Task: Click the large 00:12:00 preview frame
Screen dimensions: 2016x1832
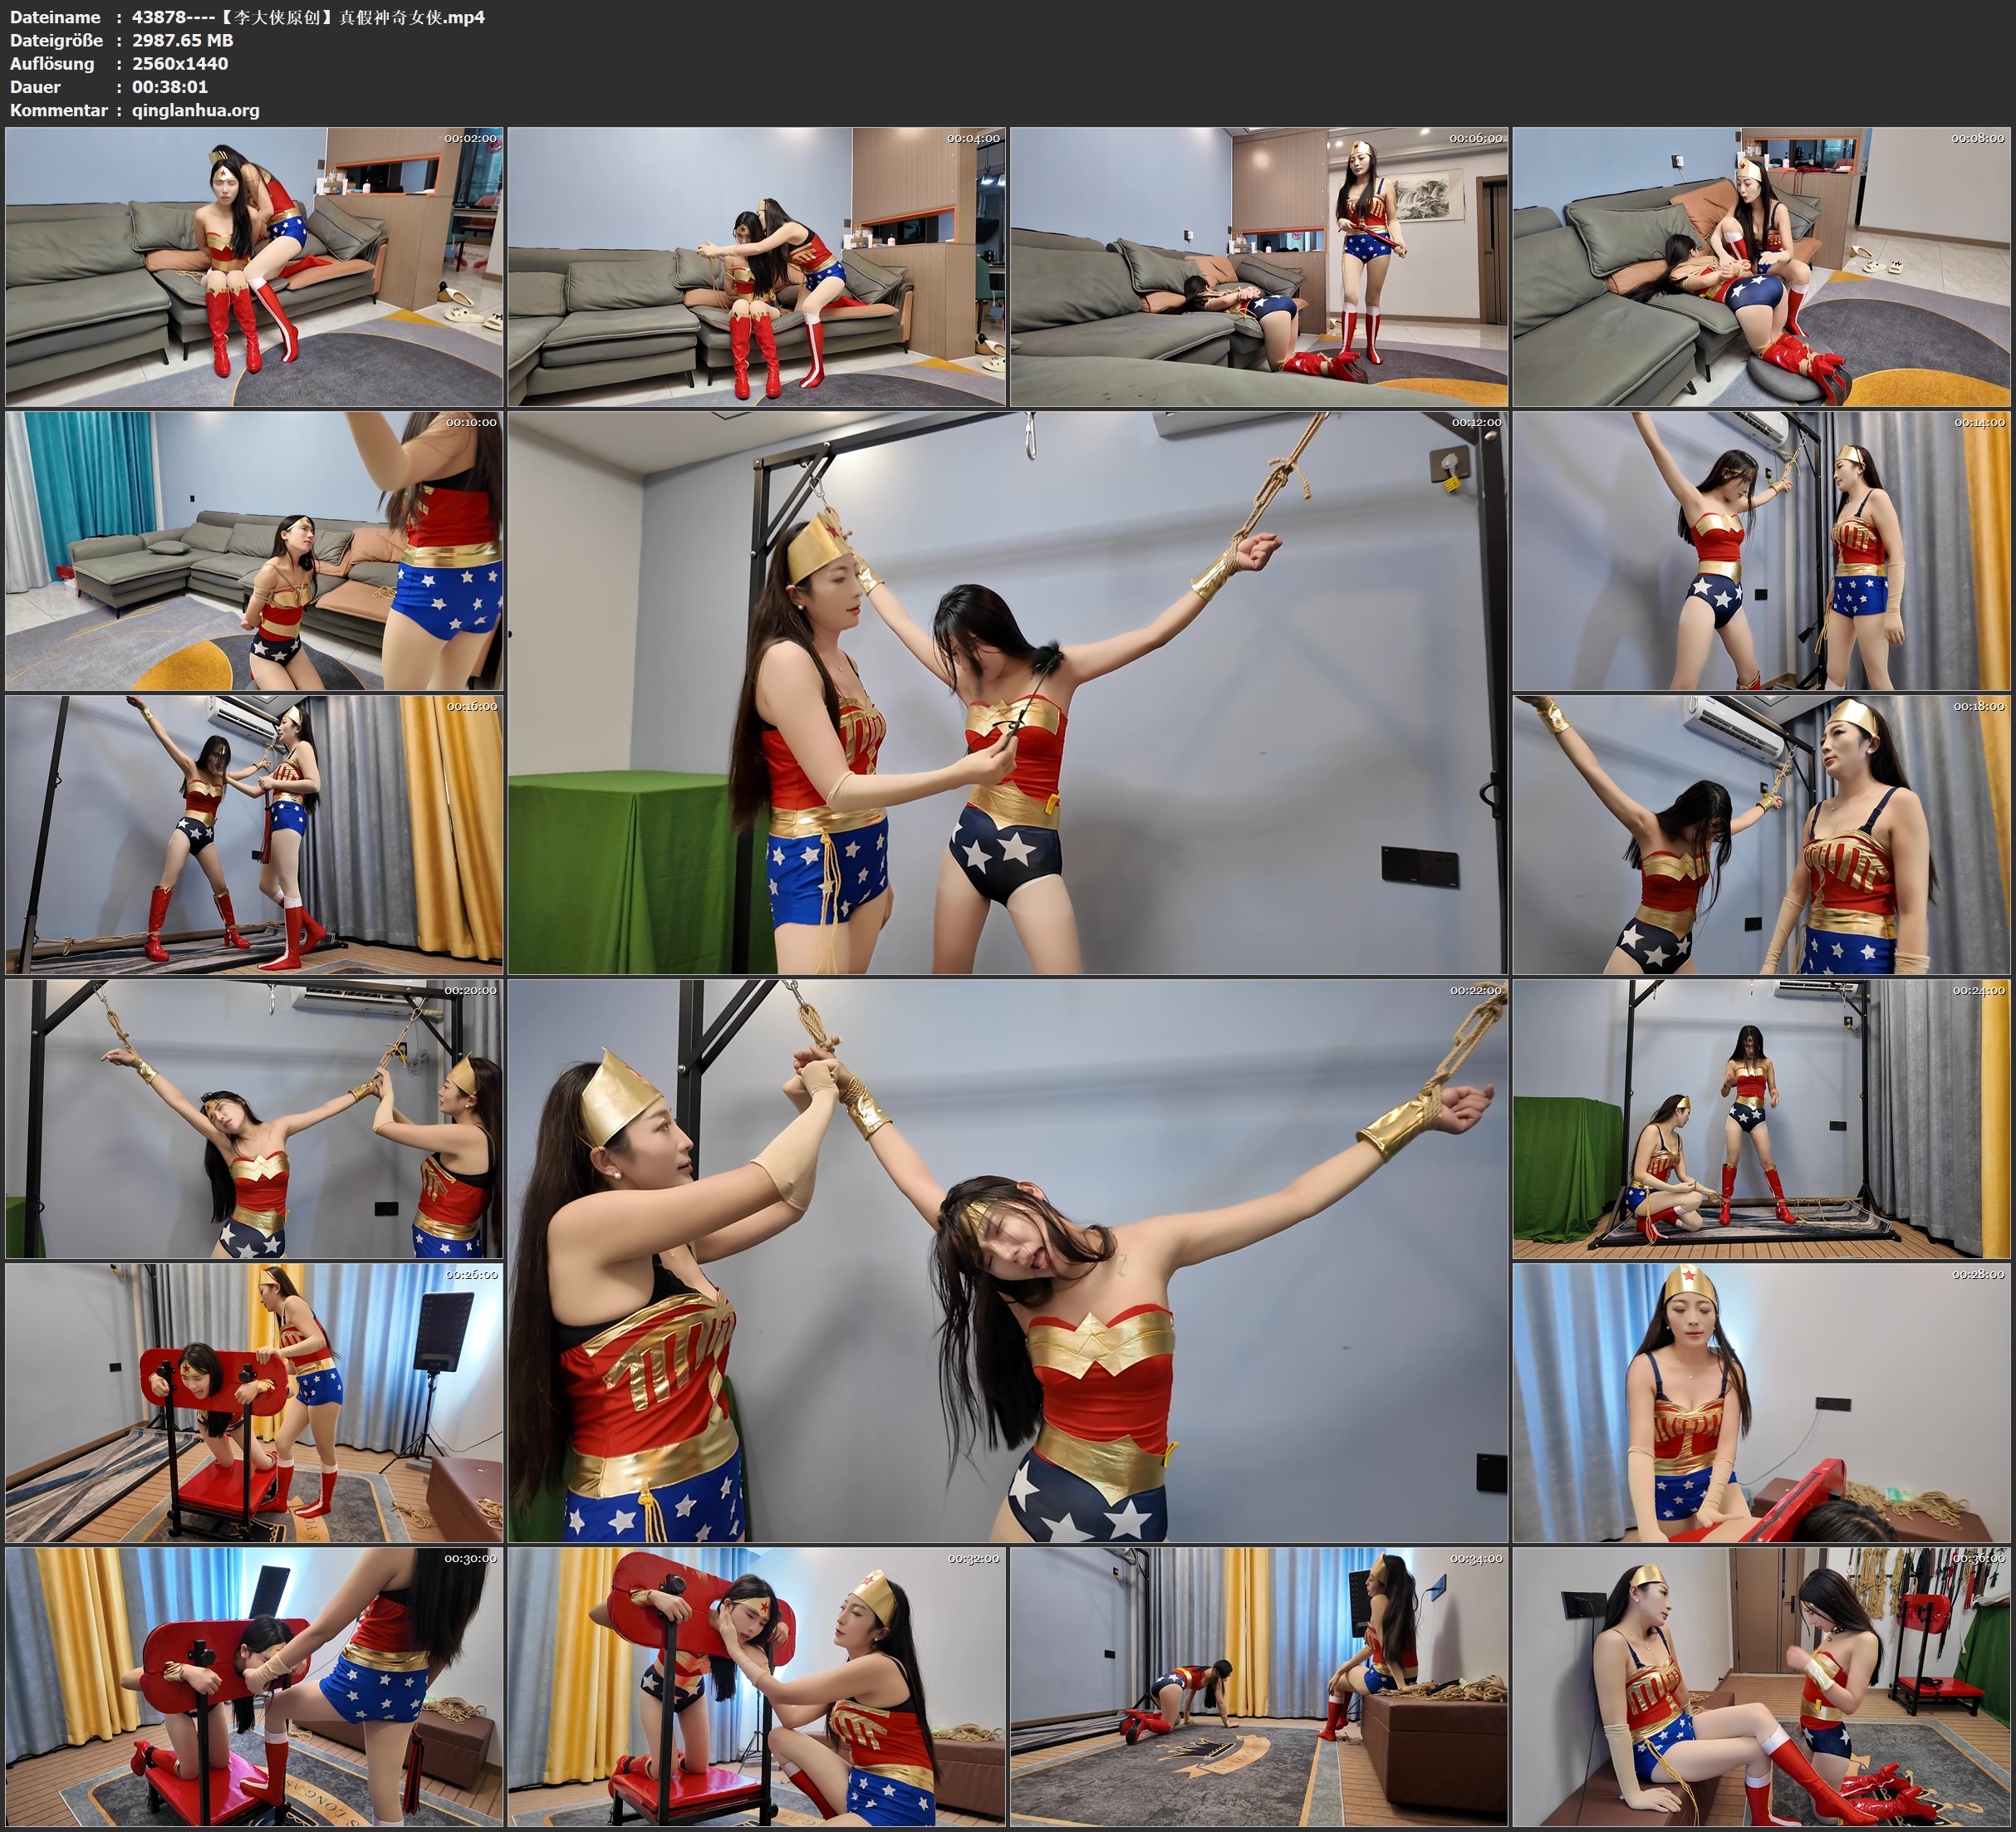Action: pyautogui.click(x=1007, y=692)
